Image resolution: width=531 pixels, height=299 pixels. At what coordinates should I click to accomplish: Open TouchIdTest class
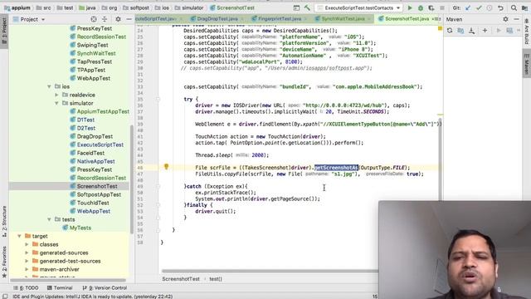93,203
